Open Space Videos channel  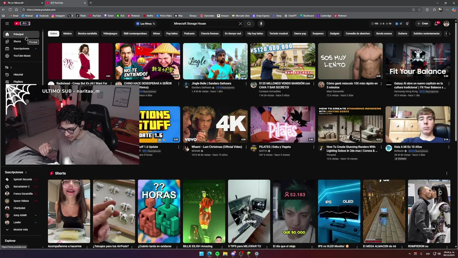(21, 201)
